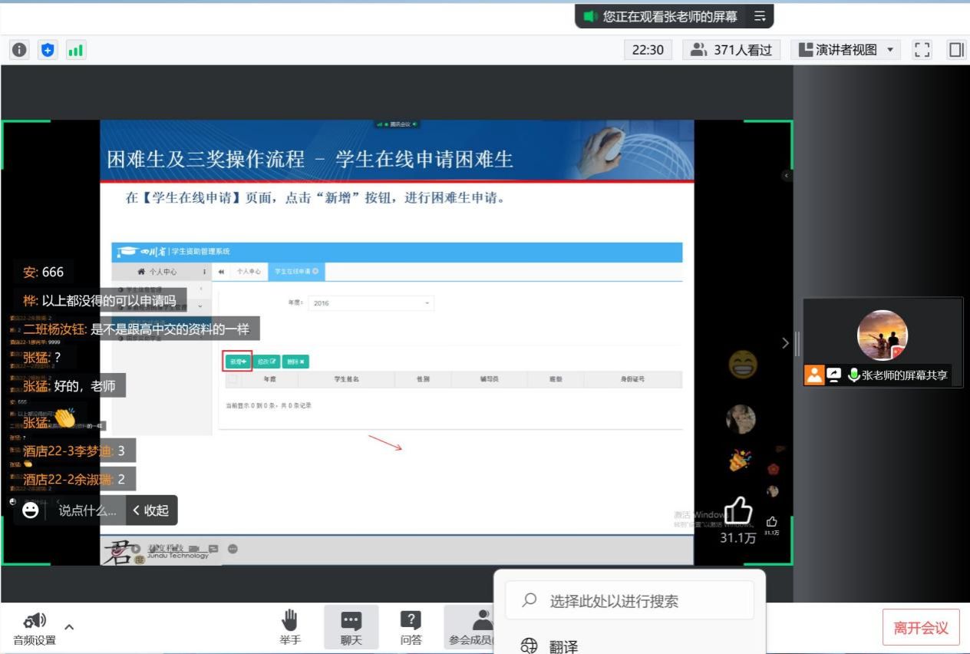The width and height of the screenshot is (970, 654).
Task: Open the 371人看过 viewer count
Action: coord(731,50)
